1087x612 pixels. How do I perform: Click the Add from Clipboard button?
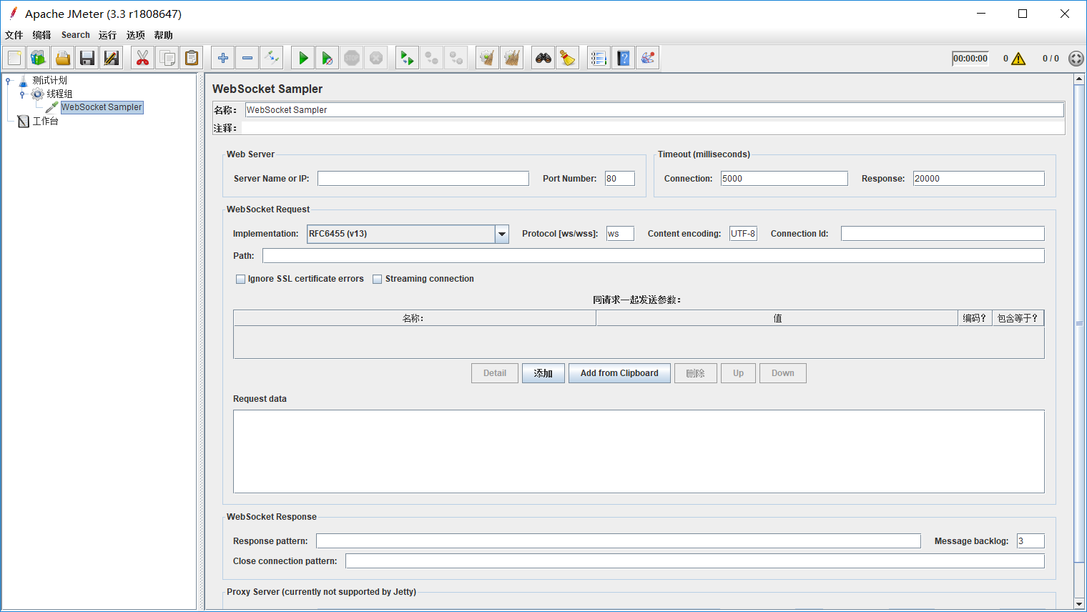(619, 373)
